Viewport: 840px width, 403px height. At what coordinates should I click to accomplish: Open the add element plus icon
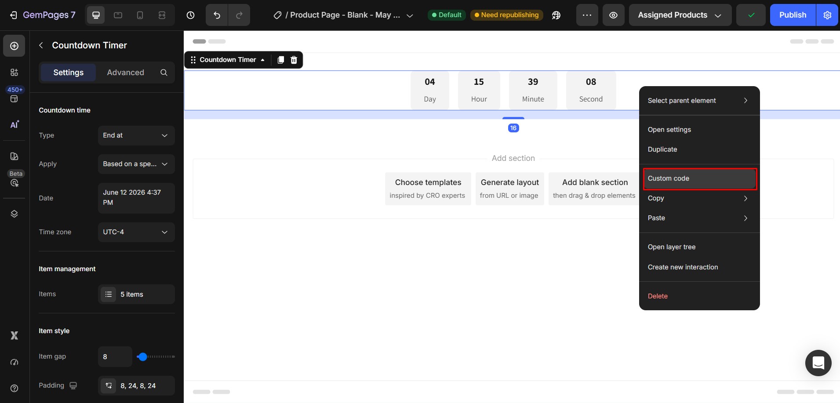[14, 46]
